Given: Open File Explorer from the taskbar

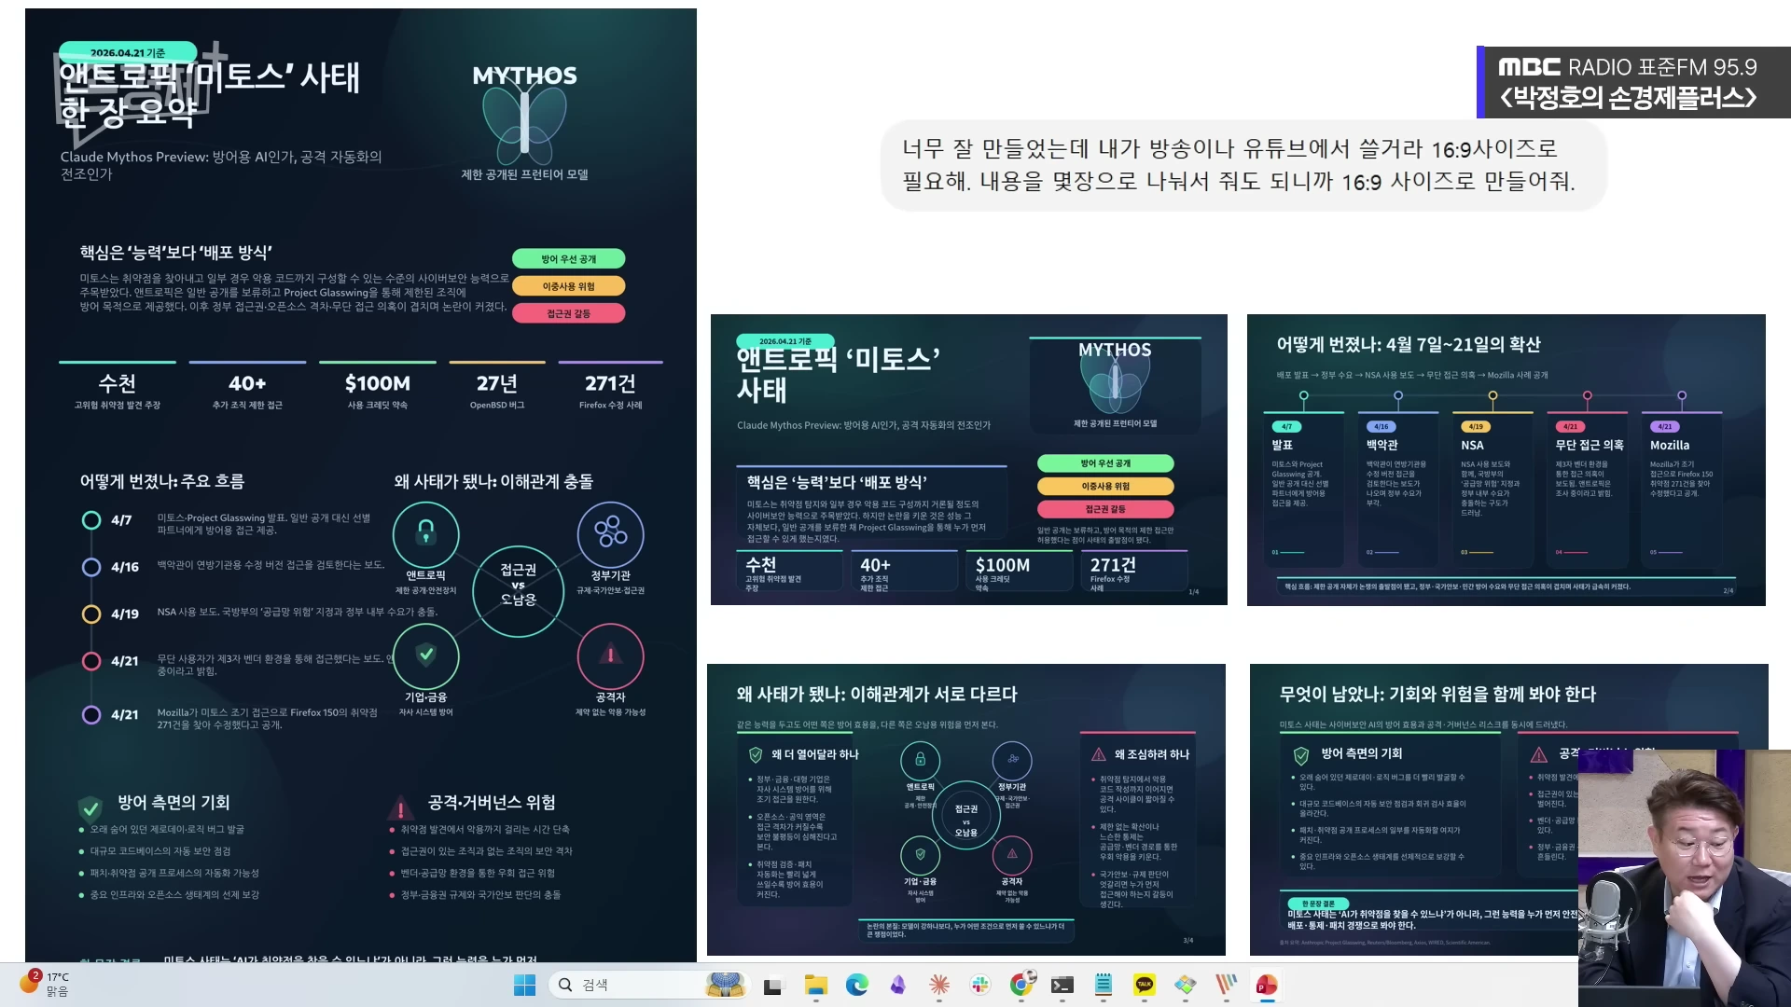Looking at the screenshot, I should [x=816, y=985].
